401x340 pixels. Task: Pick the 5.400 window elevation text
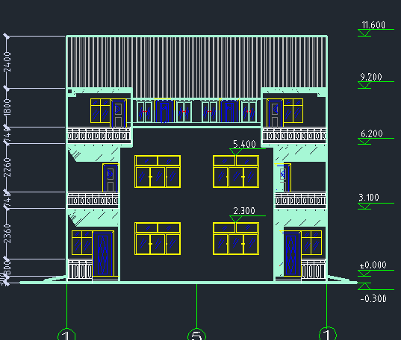point(244,144)
